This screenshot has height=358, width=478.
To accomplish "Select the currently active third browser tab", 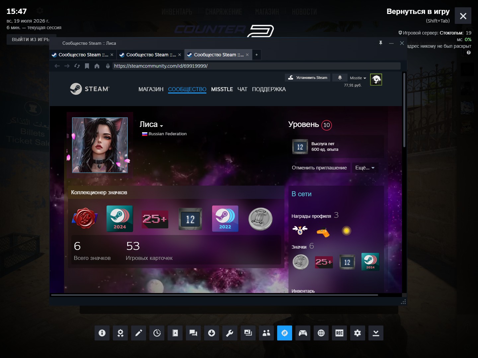I will coord(218,55).
